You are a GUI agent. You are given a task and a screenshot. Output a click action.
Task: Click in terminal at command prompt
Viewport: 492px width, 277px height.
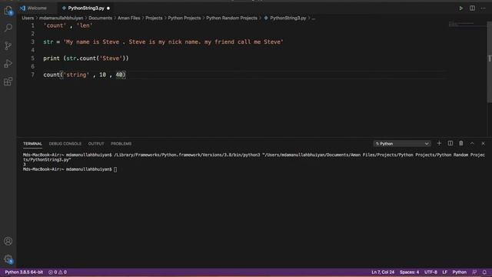115,169
